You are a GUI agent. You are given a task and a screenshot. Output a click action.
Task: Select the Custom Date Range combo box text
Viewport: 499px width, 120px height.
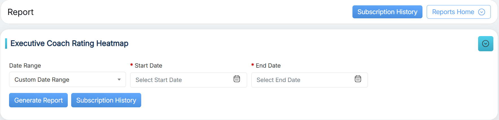pyautogui.click(x=42, y=80)
